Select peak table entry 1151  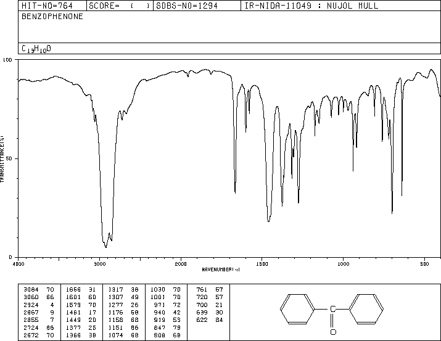[x=115, y=328]
